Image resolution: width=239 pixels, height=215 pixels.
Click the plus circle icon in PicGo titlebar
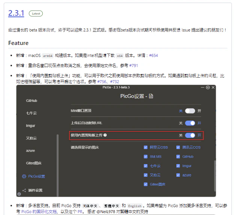[208, 87]
